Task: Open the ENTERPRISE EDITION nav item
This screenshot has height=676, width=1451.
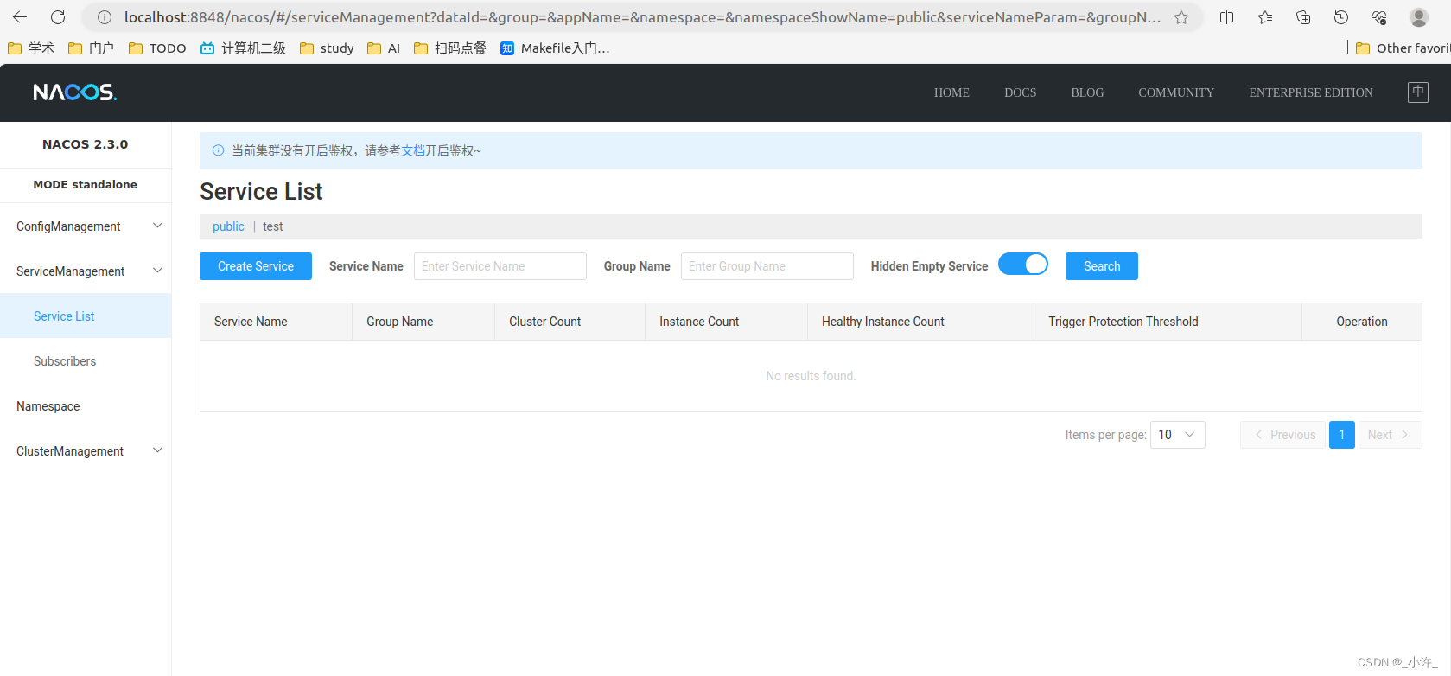Action: (1311, 92)
